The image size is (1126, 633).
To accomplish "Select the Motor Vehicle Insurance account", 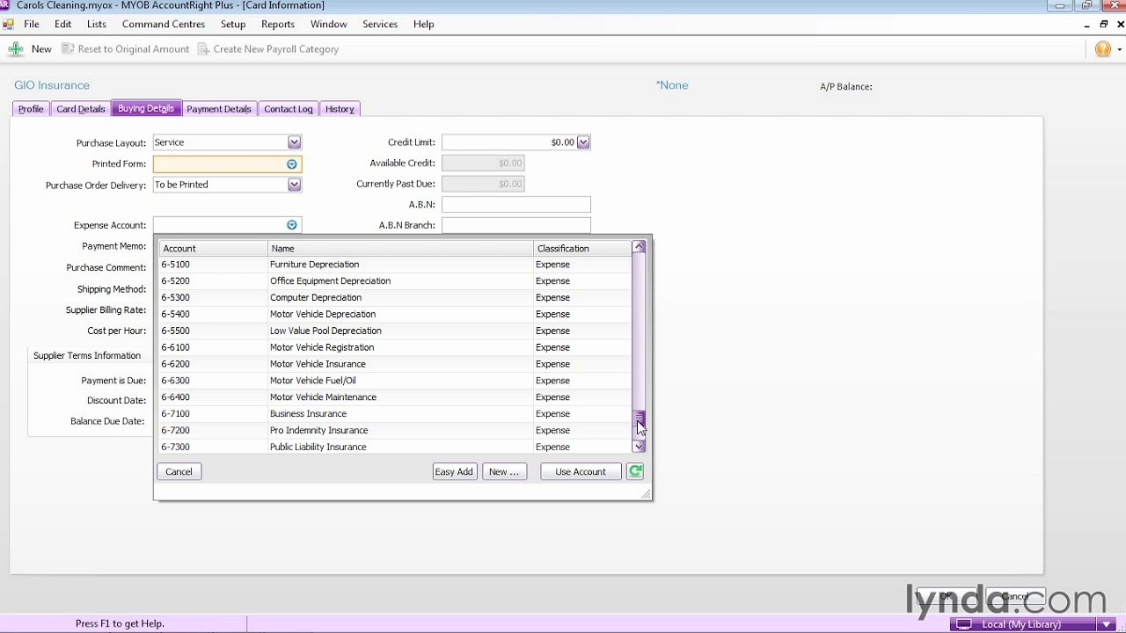I will [x=395, y=364].
